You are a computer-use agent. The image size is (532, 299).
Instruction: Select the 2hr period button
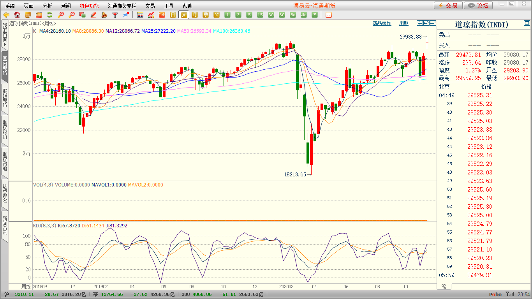(293, 15)
